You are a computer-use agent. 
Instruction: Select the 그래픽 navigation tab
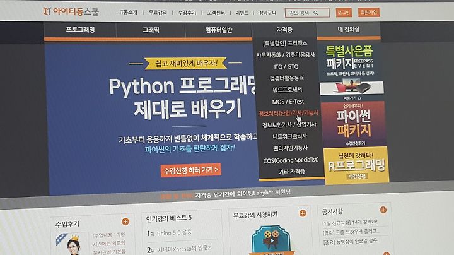(x=151, y=30)
